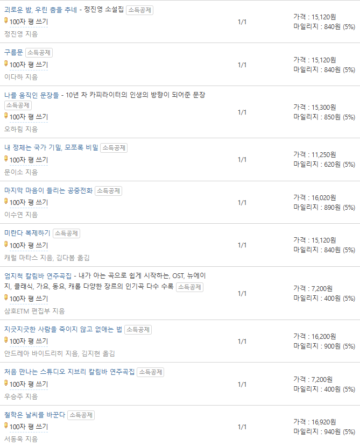This screenshot has height=447, width=360.
Task: Click pencil icon under 철학은 날씨를 바꾼다
Action: pyautogui.click(x=6, y=425)
